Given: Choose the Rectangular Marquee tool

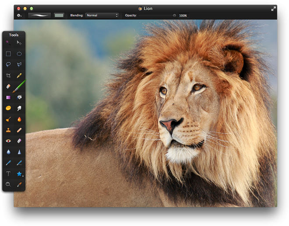Looking at the screenshot, I should (8, 54).
